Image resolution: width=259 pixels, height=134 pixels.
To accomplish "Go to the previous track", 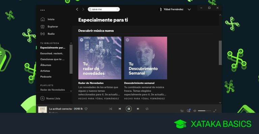I will [x=120, y=109].
